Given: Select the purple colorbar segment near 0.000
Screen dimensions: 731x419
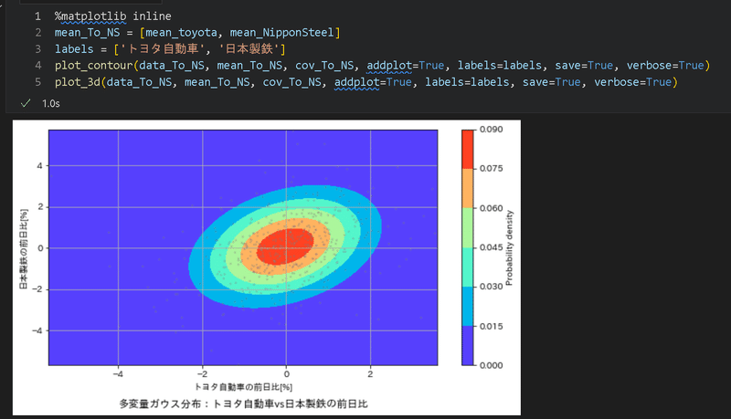Looking at the screenshot, I should (x=468, y=345).
